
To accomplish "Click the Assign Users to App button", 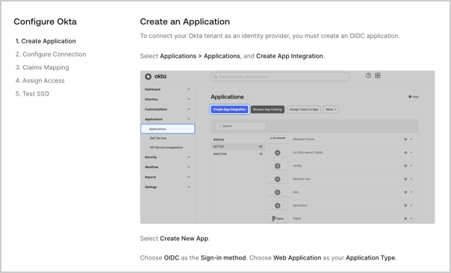I will 304,110.
